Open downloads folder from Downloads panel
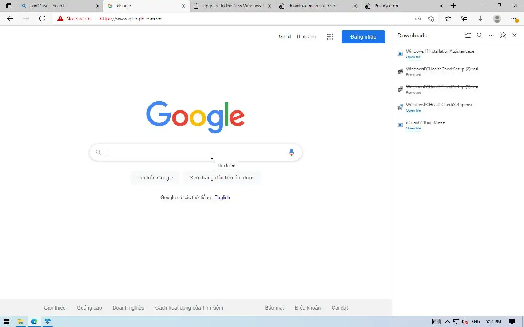Image resolution: width=524 pixels, height=327 pixels. click(x=468, y=35)
